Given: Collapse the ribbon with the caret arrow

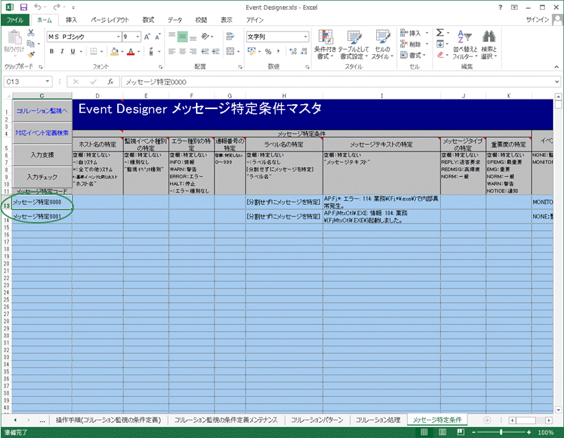Looking at the screenshot, I should [556, 66].
